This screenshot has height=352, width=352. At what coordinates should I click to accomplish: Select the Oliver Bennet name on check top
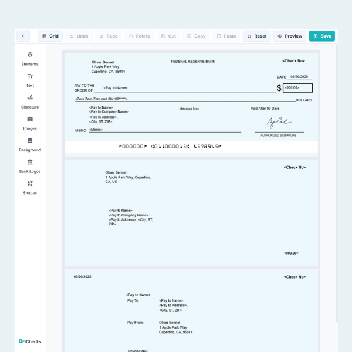pyautogui.click(x=103, y=62)
